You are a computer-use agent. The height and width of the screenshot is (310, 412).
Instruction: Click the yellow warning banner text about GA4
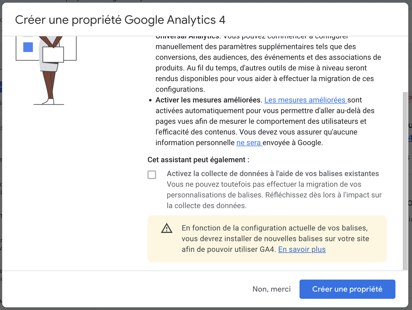[x=275, y=239]
